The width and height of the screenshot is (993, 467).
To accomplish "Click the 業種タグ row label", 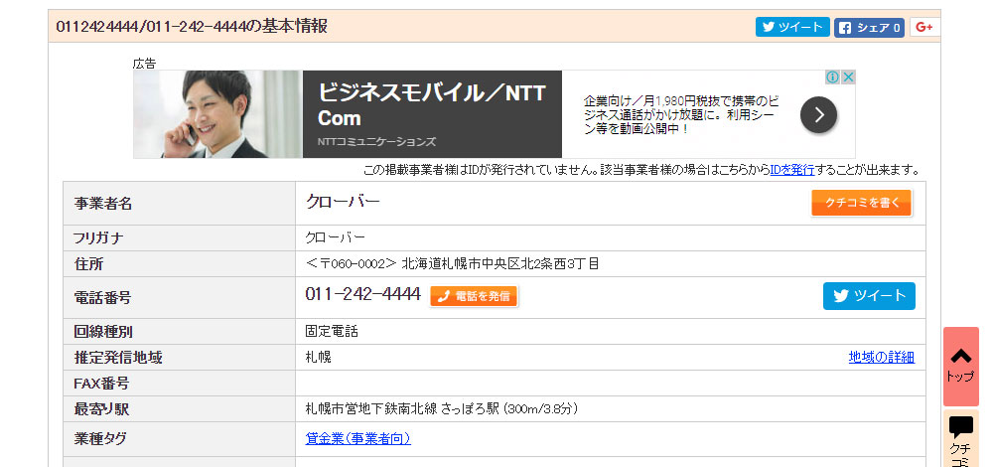I will click(100, 438).
